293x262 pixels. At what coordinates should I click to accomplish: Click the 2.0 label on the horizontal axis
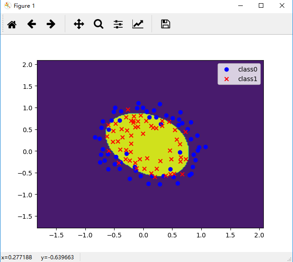coord(259,235)
